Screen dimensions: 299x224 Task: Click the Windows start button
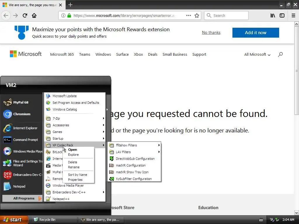coord(14,220)
